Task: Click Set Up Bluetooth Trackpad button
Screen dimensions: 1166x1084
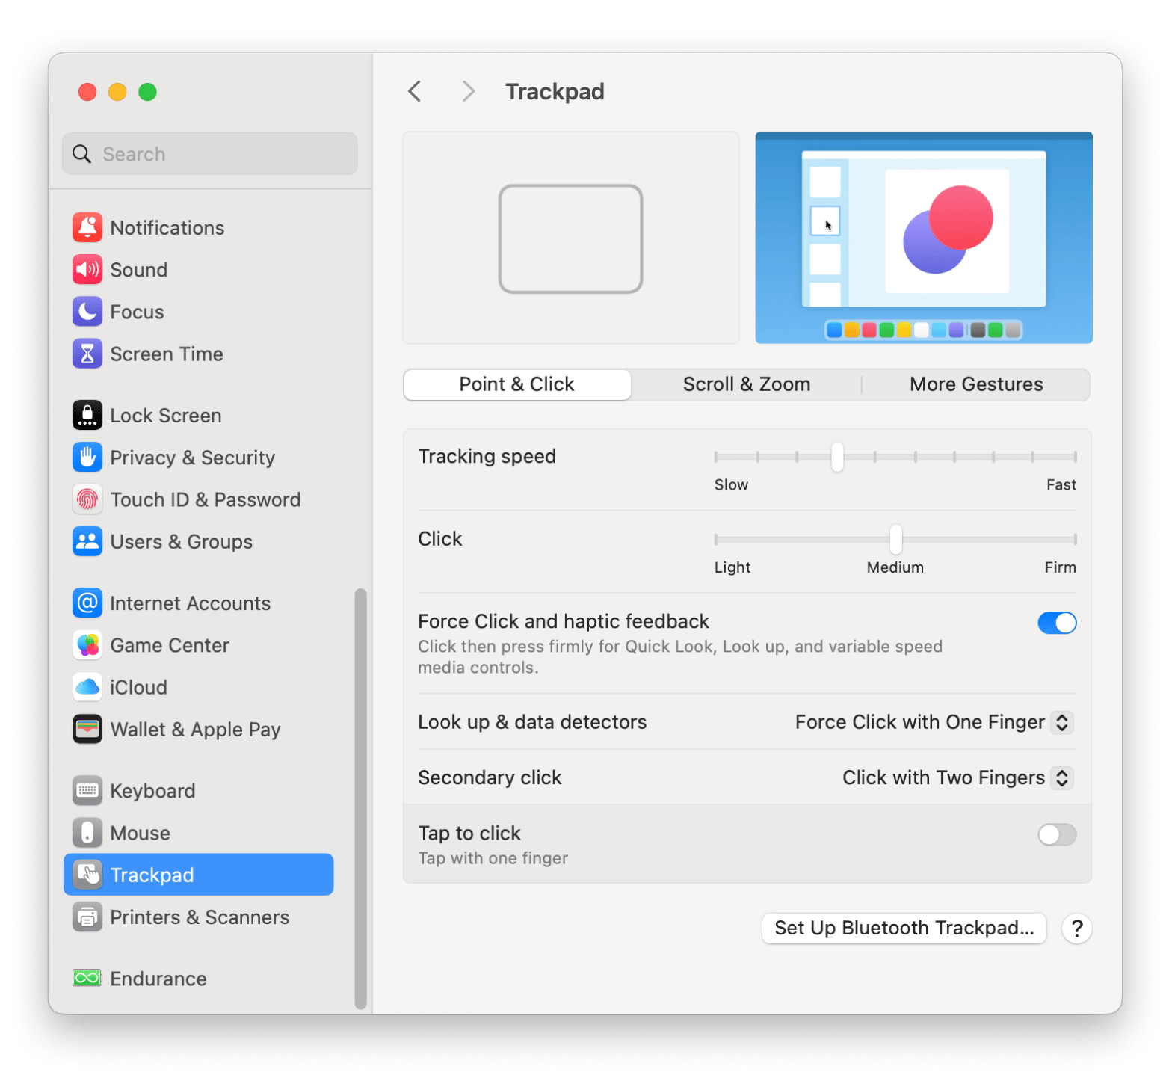Action: click(904, 929)
